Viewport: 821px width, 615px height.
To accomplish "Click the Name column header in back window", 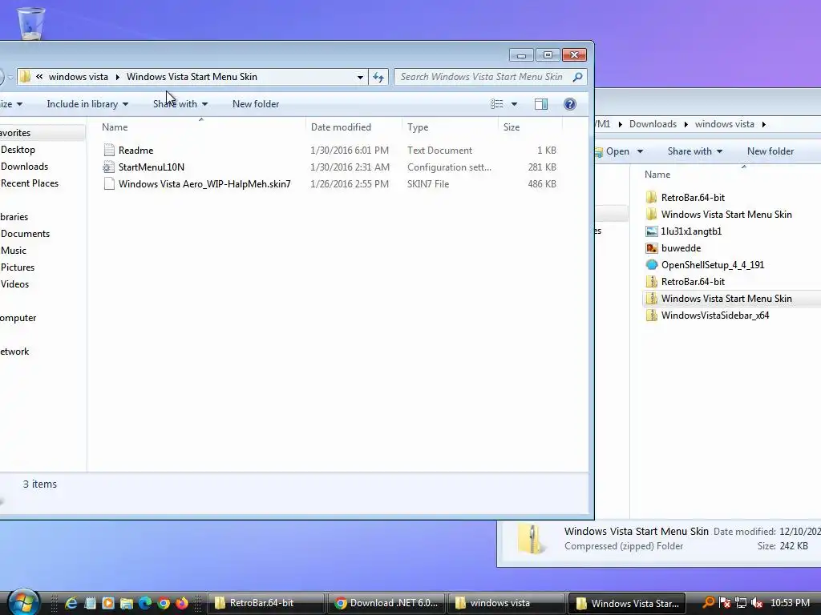I will [657, 175].
